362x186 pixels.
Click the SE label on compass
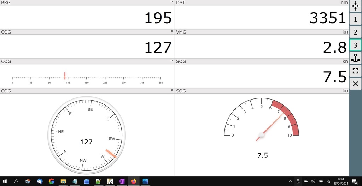90,109
